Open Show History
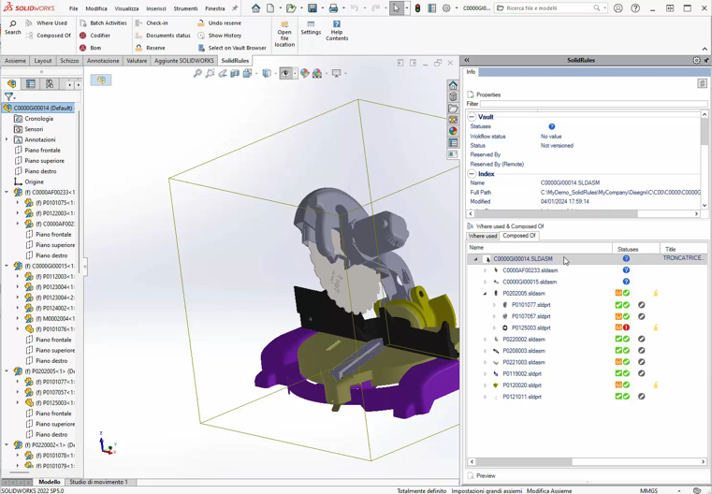 [x=219, y=36]
